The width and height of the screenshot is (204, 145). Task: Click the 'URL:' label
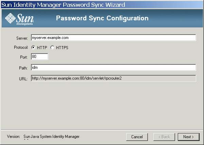pyautogui.click(x=23, y=79)
